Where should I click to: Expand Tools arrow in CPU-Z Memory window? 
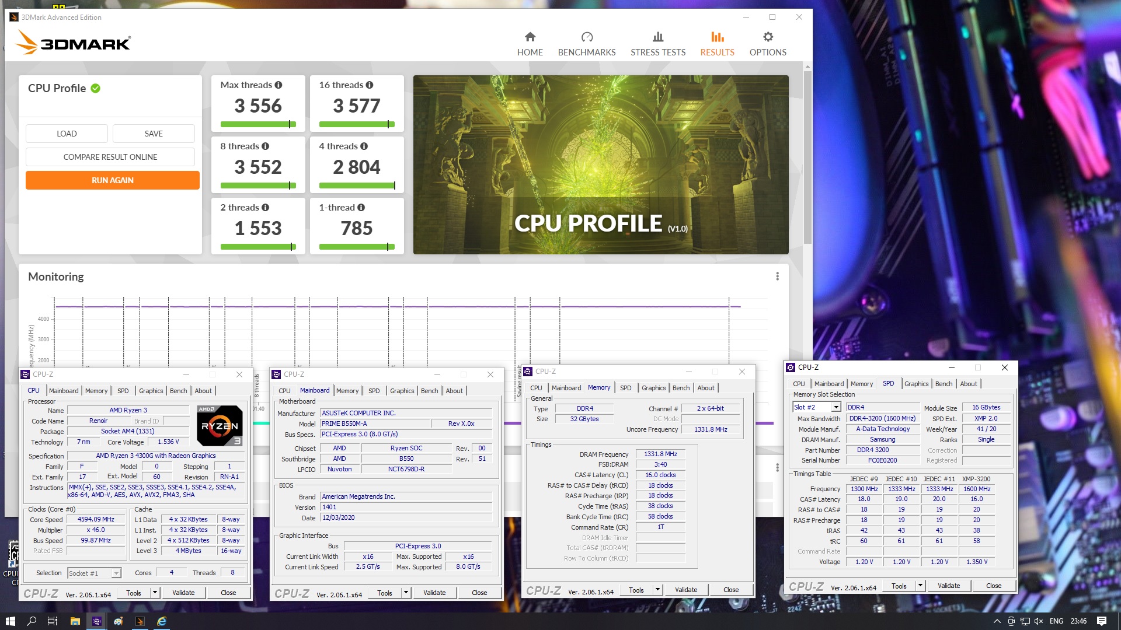(x=657, y=590)
